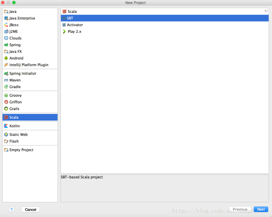Click the Clouds speech-bubble icon

(x=6, y=38)
